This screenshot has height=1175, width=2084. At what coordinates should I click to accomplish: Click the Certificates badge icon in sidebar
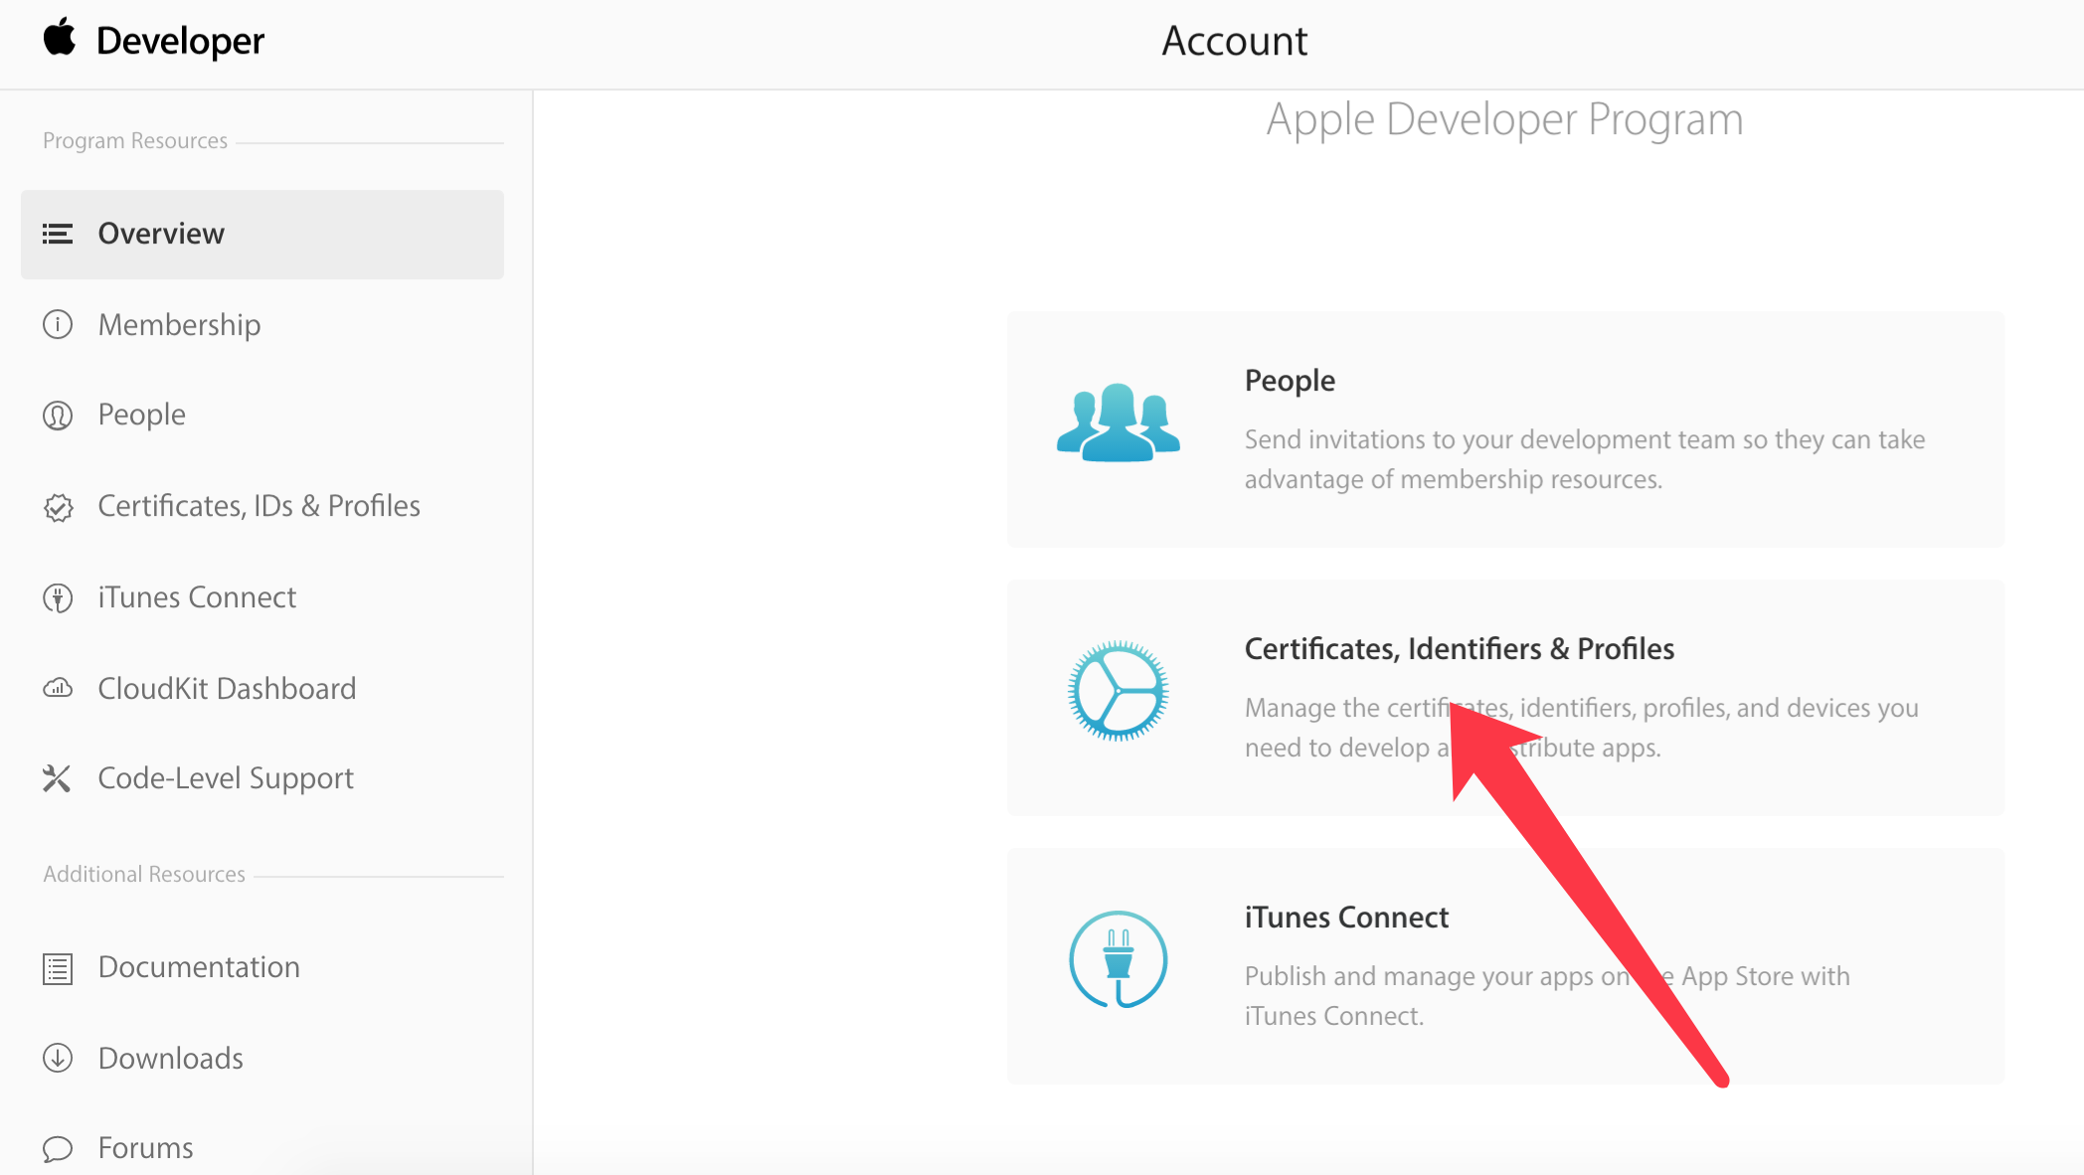tap(58, 507)
